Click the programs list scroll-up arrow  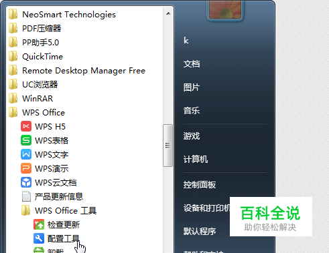click(x=168, y=13)
